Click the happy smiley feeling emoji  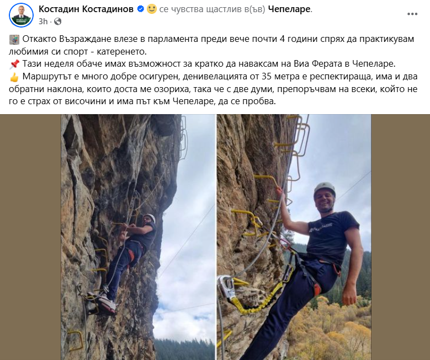coord(152,9)
